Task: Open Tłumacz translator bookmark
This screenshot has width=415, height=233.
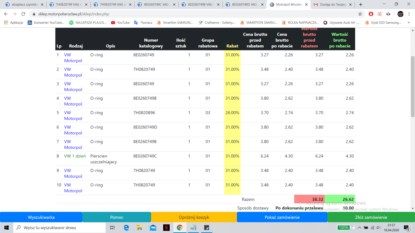Action: [143, 23]
